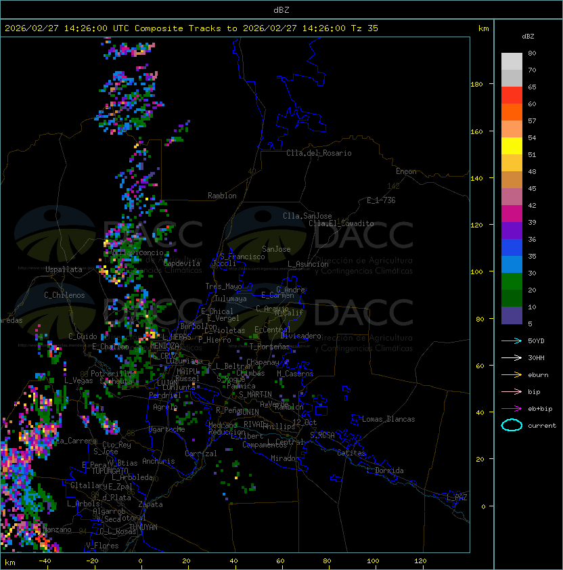Screen dimensions: 563x570
Task: Select the magenta 39-42 dBZ swatch
Action: 512,214
